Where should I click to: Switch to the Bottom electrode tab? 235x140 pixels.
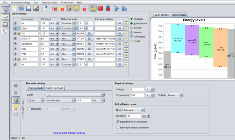click(x=54, y=88)
